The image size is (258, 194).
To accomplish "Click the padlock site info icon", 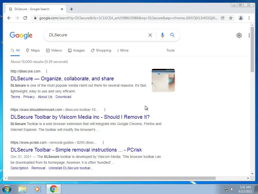I will pos(35,18).
